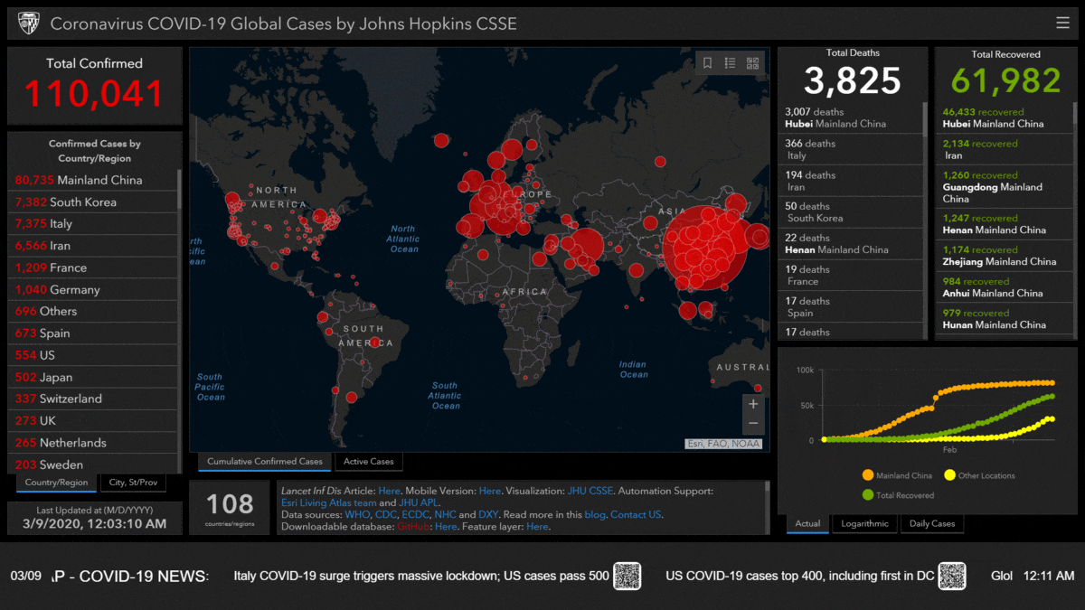The width and height of the screenshot is (1085, 610).
Task: Click the 984 recovered Anhui entry
Action: 1005,287
